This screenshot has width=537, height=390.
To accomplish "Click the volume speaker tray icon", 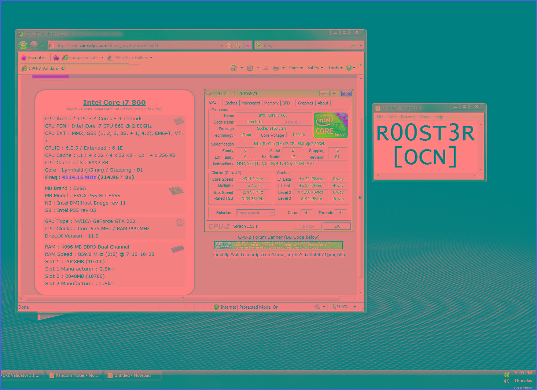I will [x=507, y=381].
